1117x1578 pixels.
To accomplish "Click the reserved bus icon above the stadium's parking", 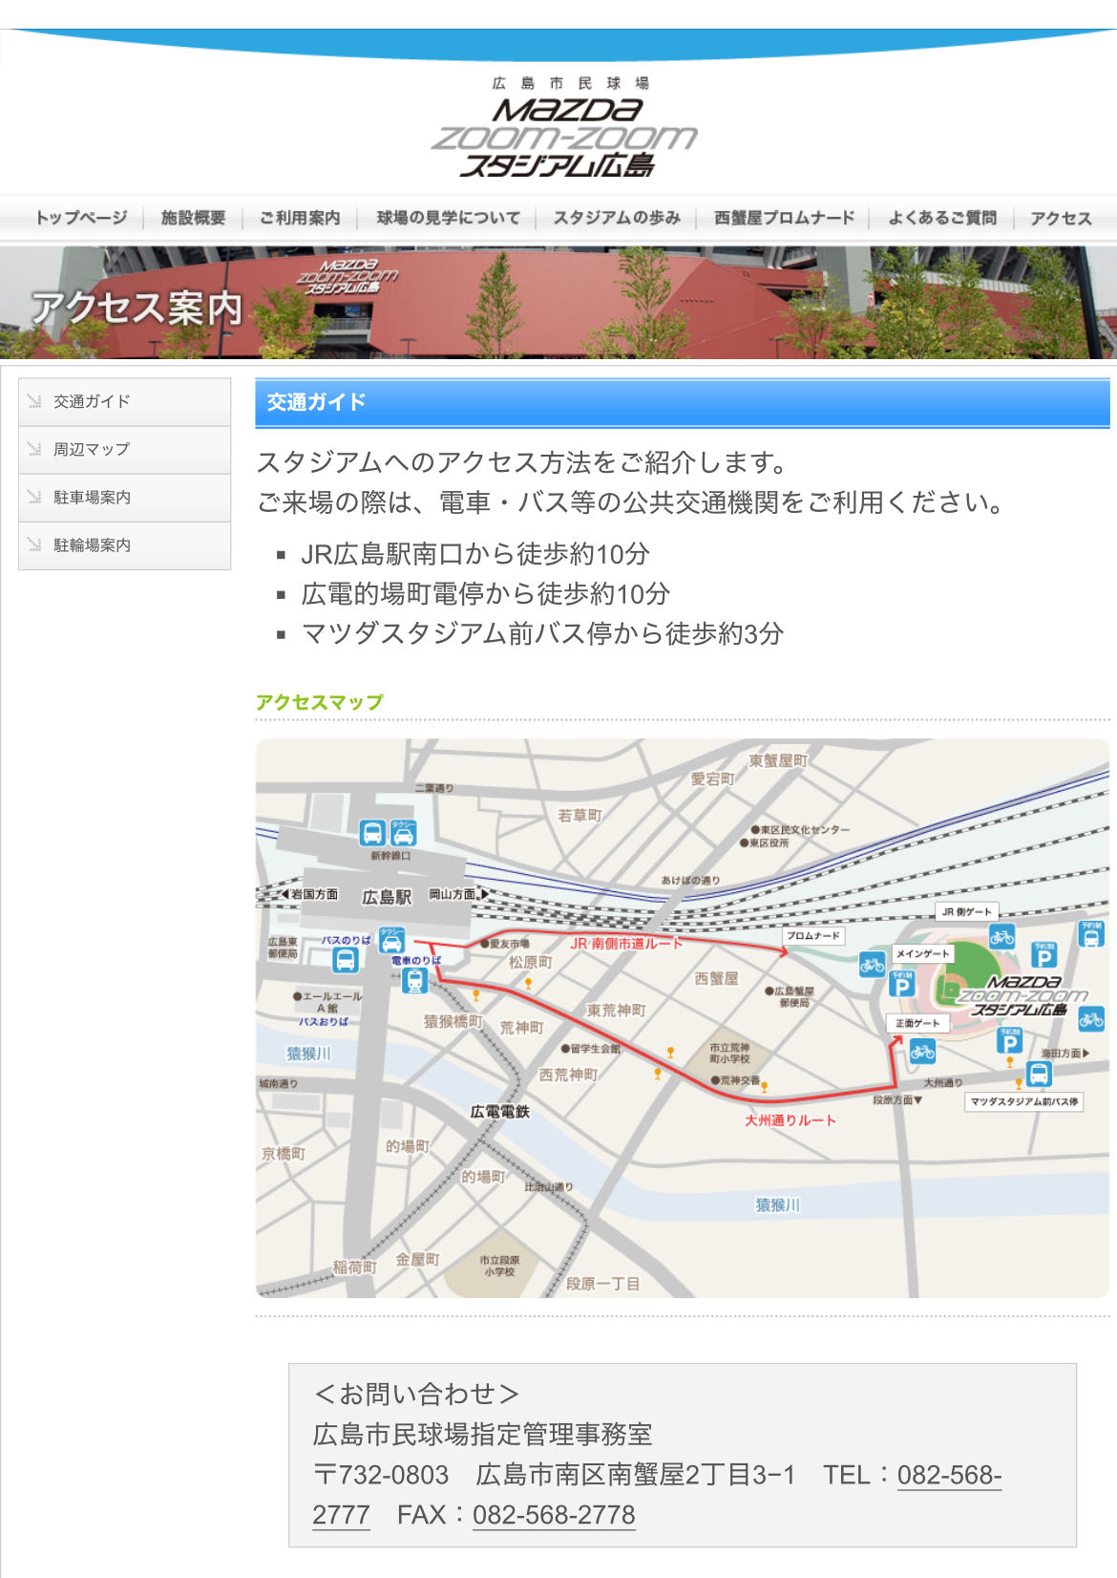I will (1090, 933).
